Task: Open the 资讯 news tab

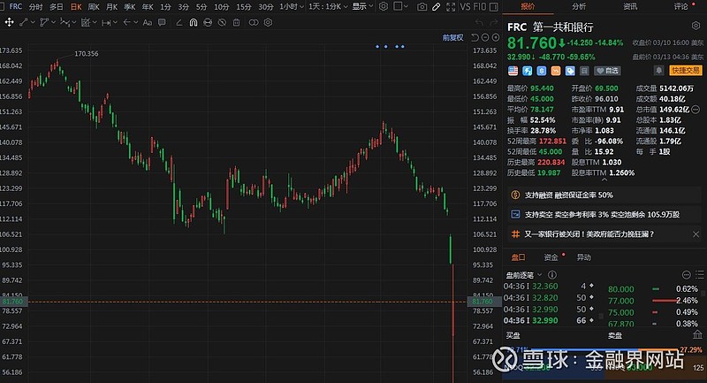Action: tap(630, 6)
